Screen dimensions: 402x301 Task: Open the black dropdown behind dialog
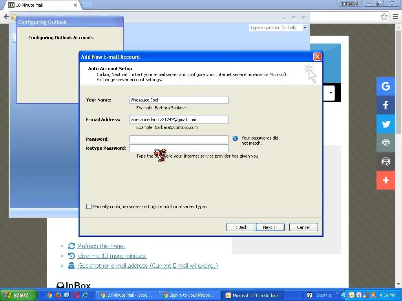click(x=331, y=92)
